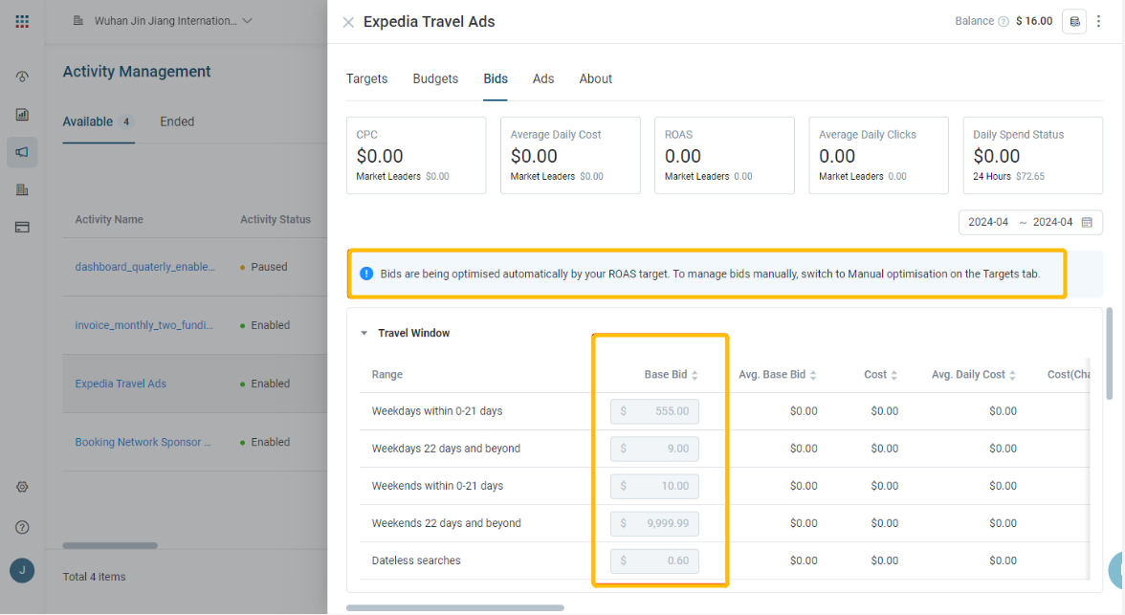This screenshot has width=1125, height=615.
Task: Open the balance wallet icon button
Action: click(1074, 22)
